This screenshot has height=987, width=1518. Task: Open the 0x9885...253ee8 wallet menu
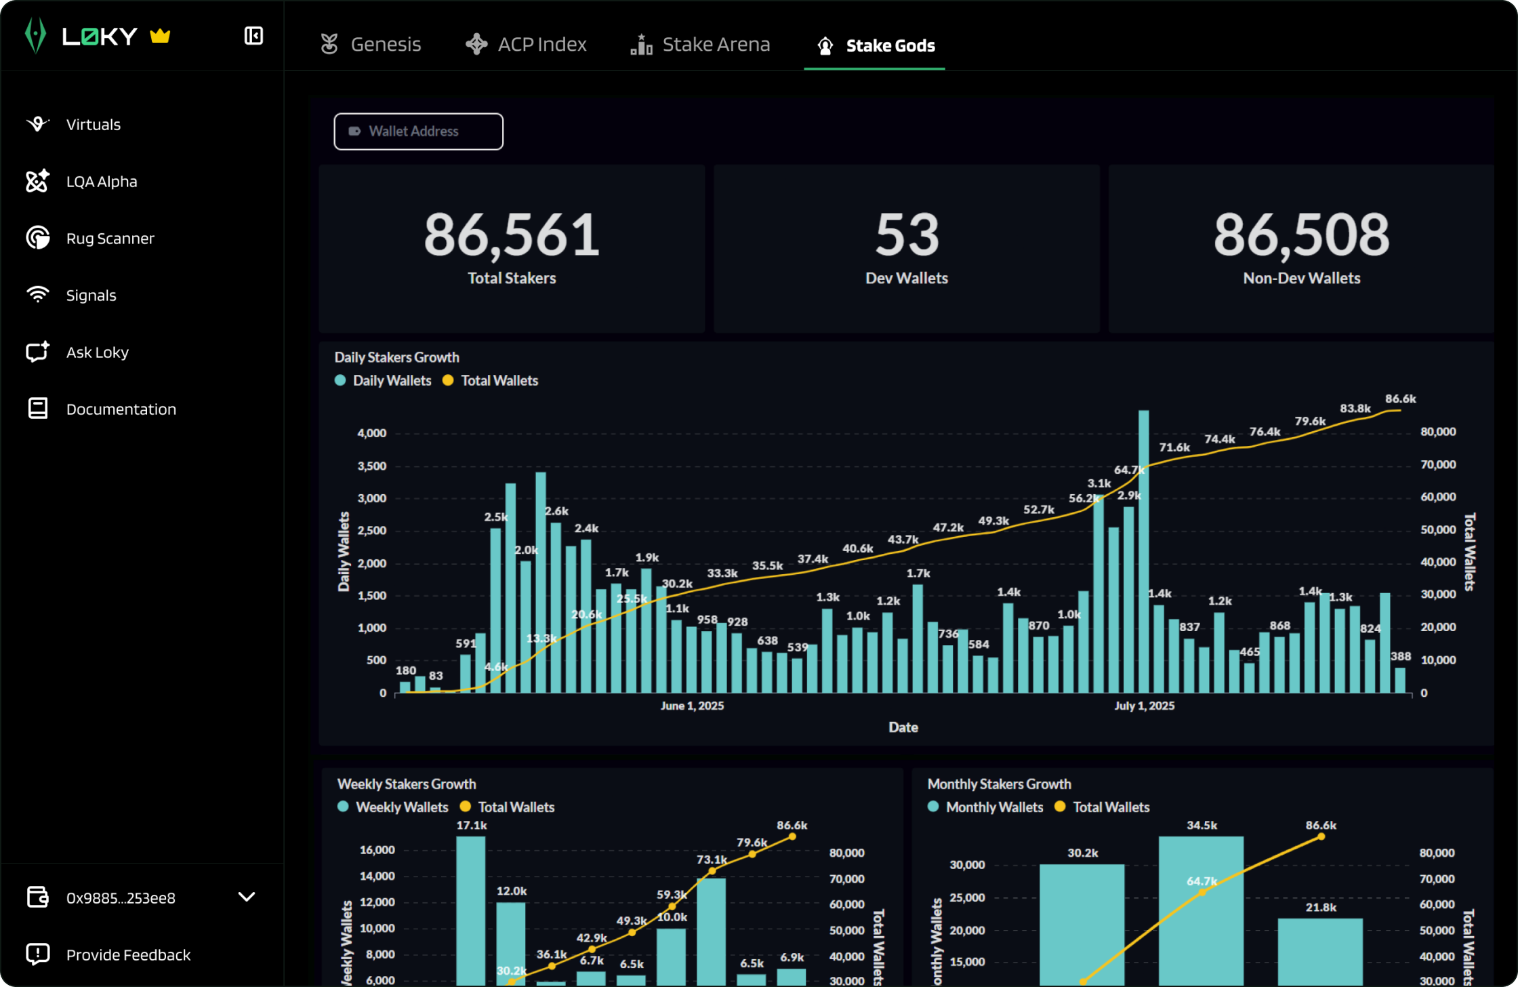click(141, 897)
